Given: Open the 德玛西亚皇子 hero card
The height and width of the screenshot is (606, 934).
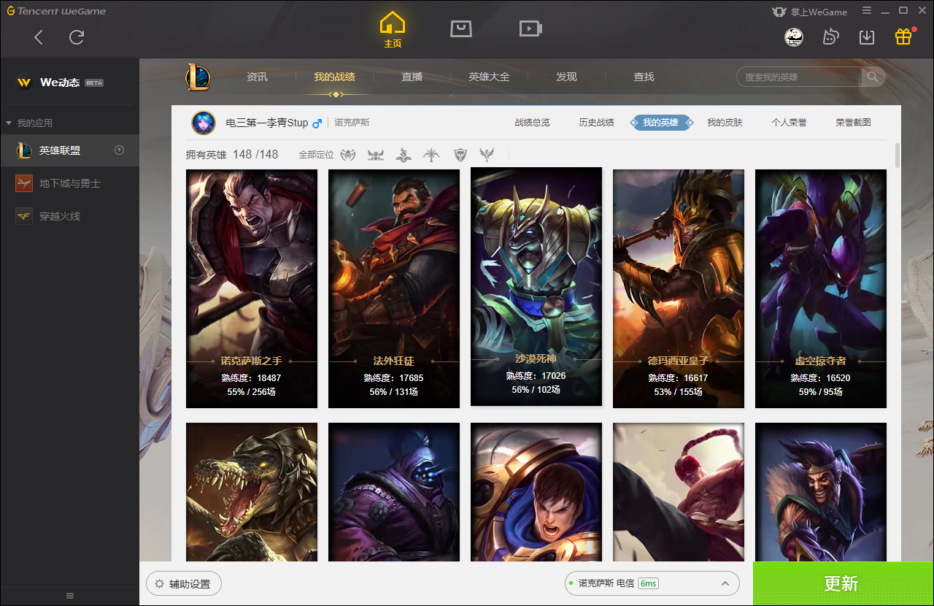Looking at the screenshot, I should click(679, 289).
